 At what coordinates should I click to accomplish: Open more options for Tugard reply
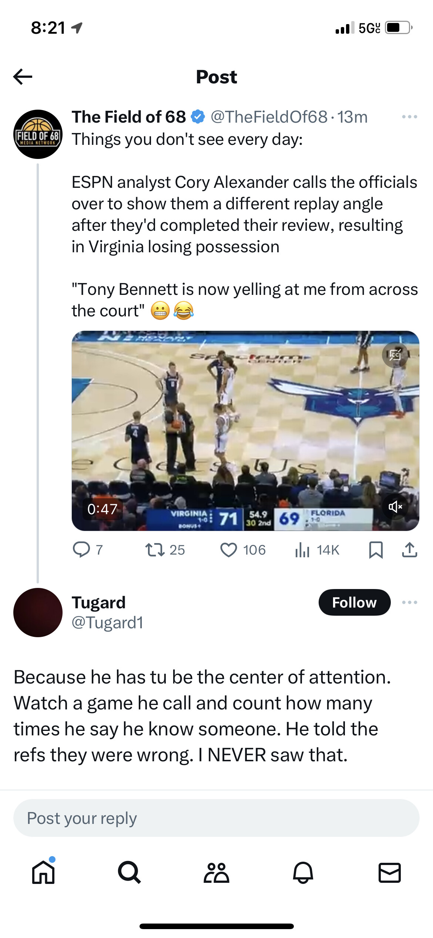(409, 602)
